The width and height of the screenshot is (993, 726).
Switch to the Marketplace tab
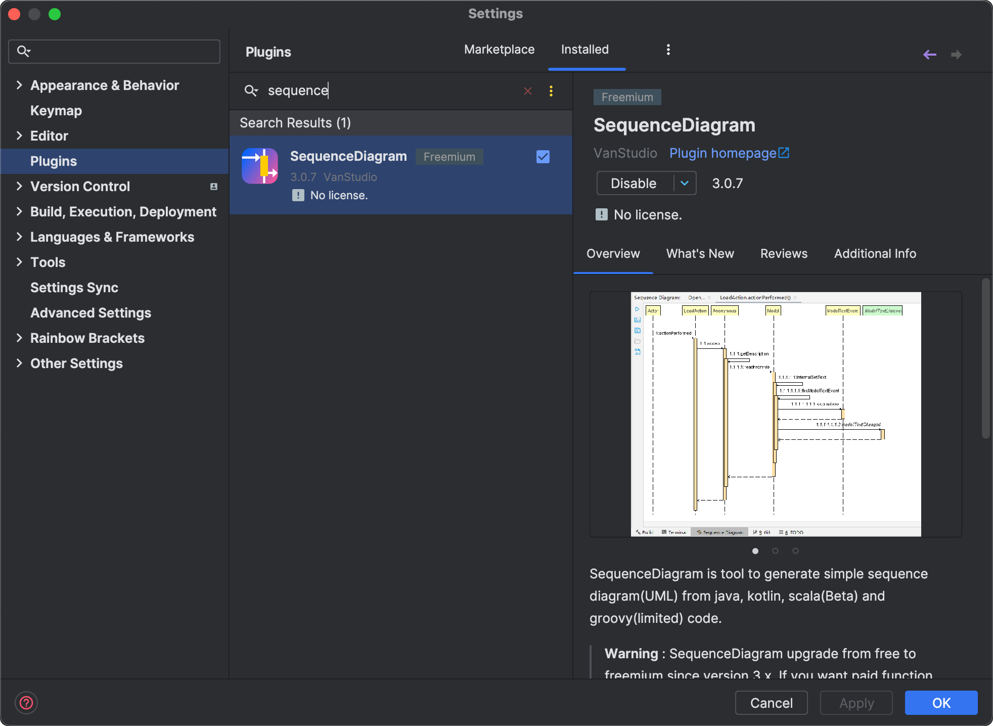click(x=499, y=50)
